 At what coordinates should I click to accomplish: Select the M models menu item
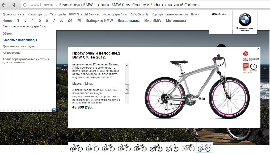79,20
